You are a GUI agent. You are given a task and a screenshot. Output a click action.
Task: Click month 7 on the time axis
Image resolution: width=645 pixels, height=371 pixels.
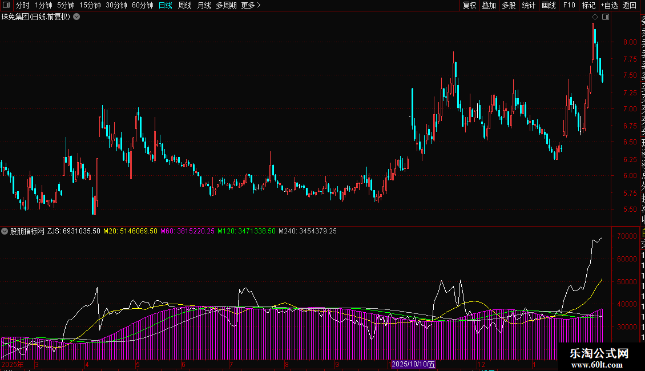[231, 365]
